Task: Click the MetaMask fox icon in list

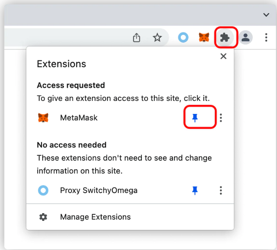Action: click(x=43, y=118)
